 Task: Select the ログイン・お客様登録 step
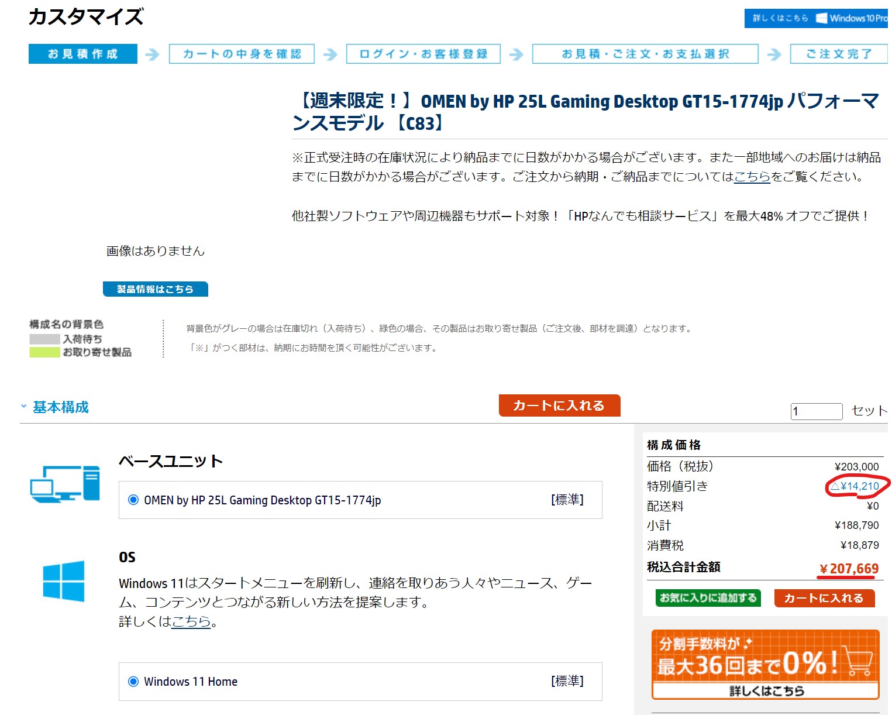tap(423, 54)
